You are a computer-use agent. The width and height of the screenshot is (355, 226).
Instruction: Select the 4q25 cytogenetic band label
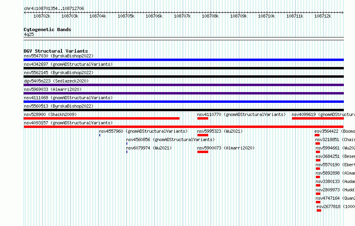29,34
